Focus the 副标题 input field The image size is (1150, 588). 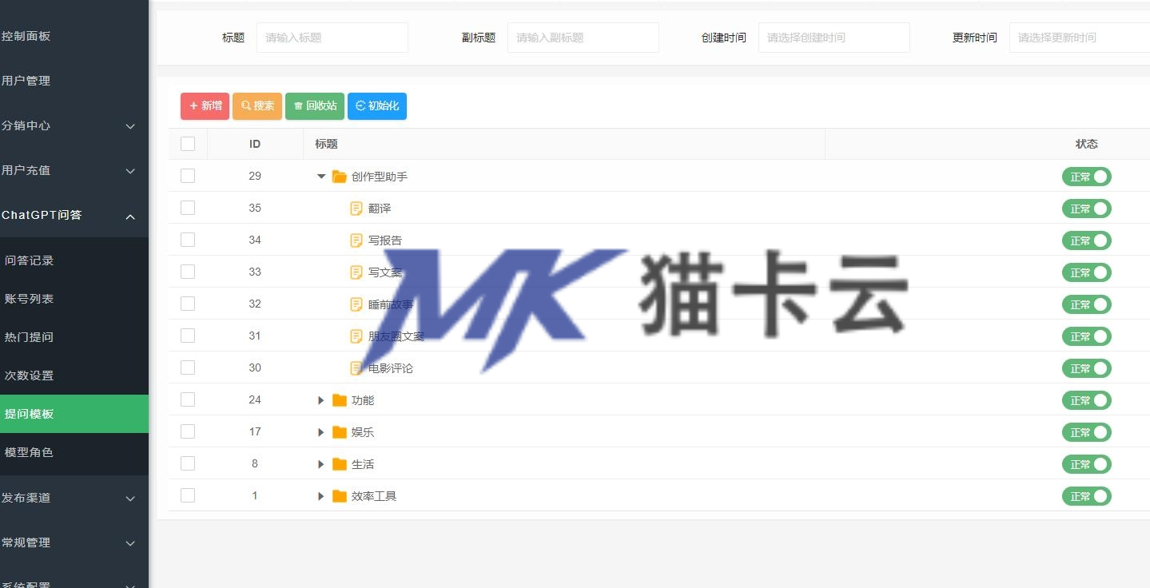tap(583, 38)
